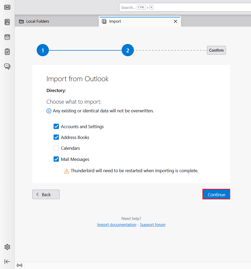Select the Import tab

click(x=140, y=21)
